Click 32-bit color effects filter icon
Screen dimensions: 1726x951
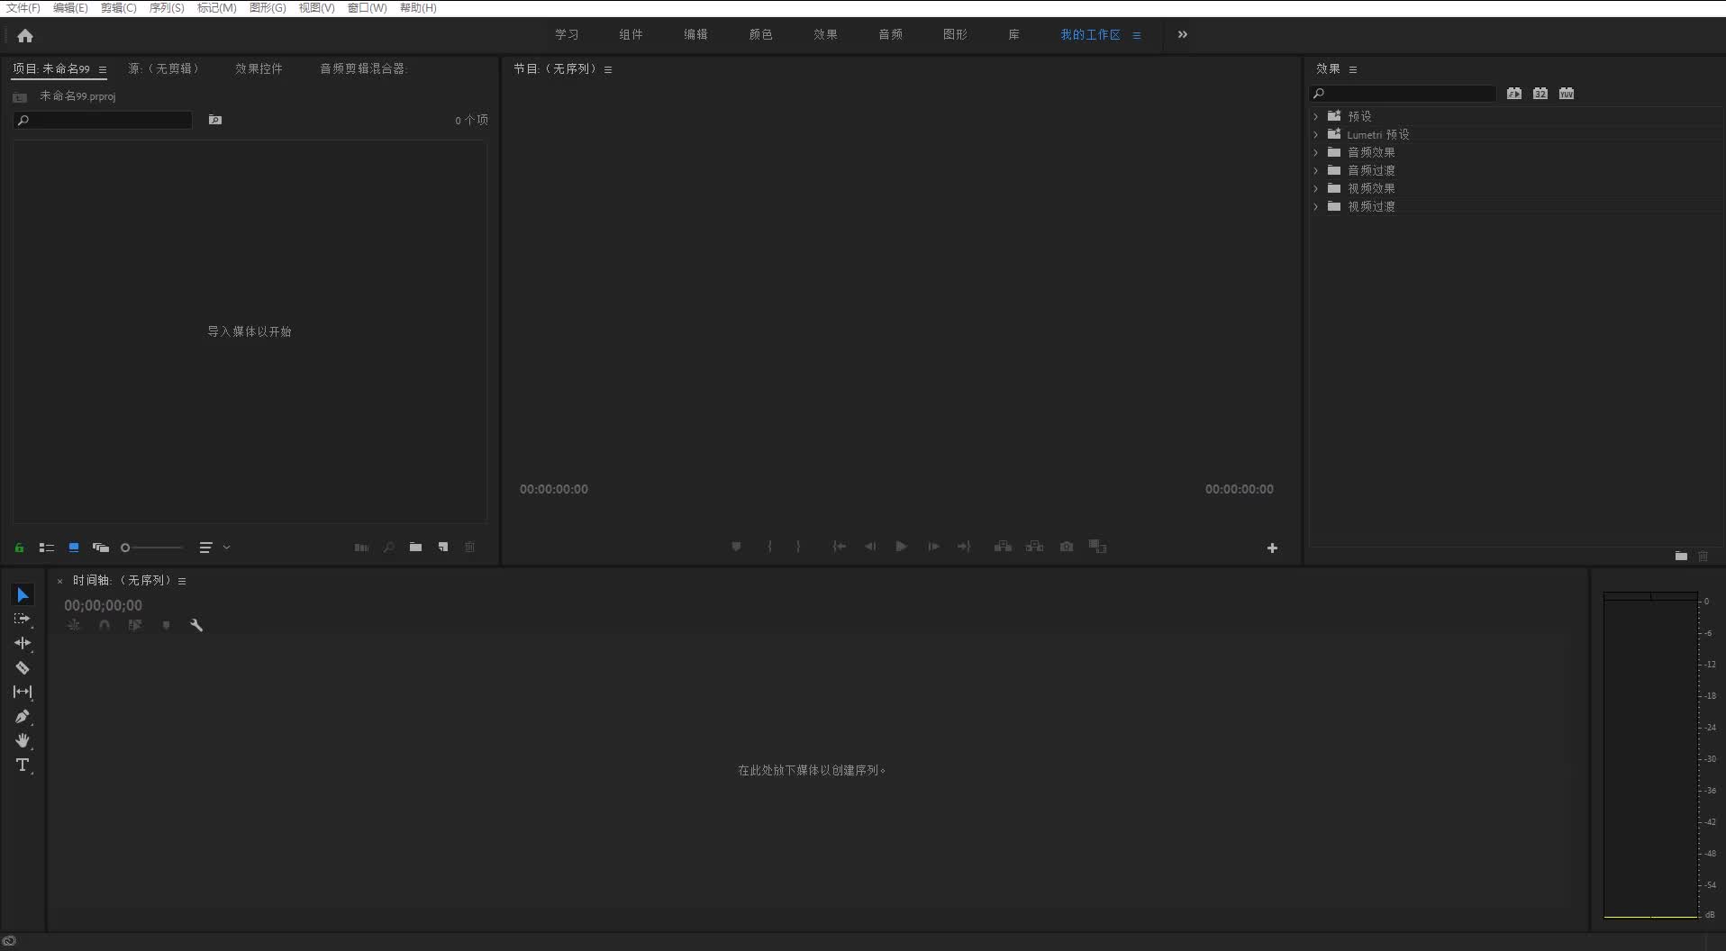(1540, 94)
